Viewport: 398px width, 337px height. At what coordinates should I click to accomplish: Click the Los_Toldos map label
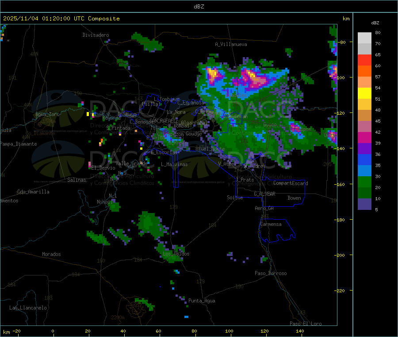click(176, 254)
